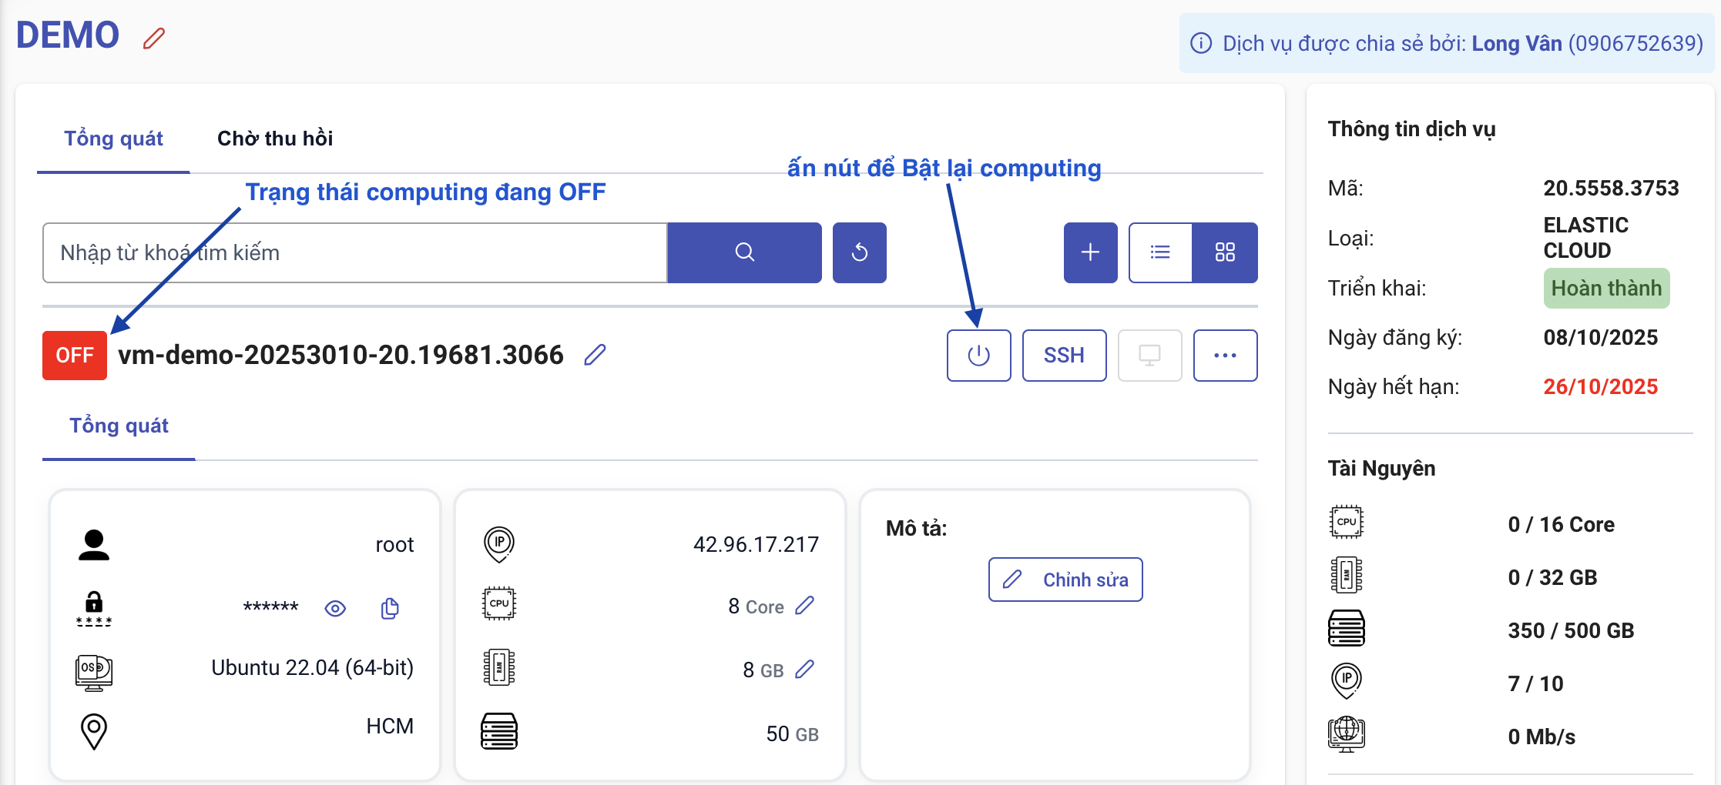Screen dimensions: 1721x785
Task: Select the top Tổng quát tab
Action: 113,139
